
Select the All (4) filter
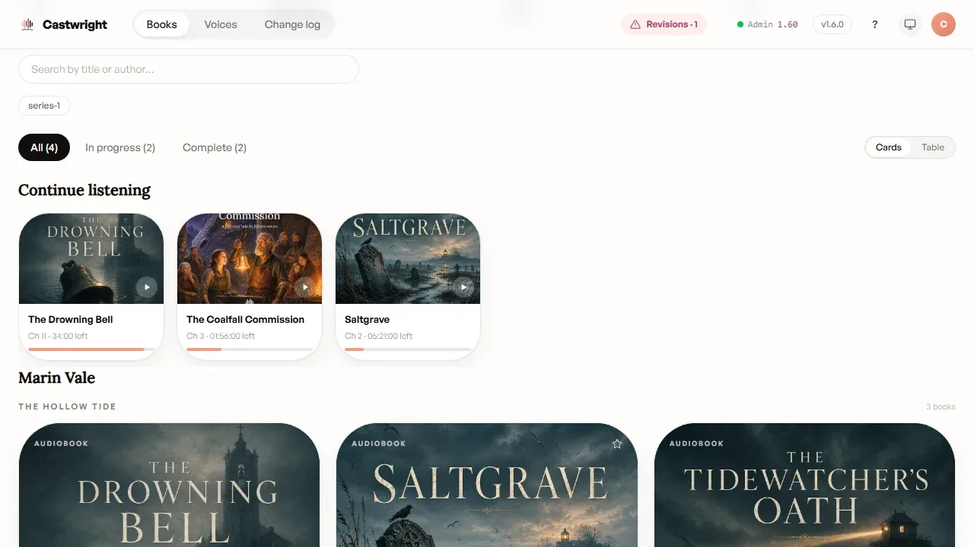point(44,147)
